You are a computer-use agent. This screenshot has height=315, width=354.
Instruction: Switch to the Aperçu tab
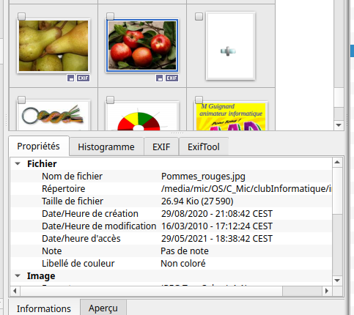pyautogui.click(x=103, y=308)
